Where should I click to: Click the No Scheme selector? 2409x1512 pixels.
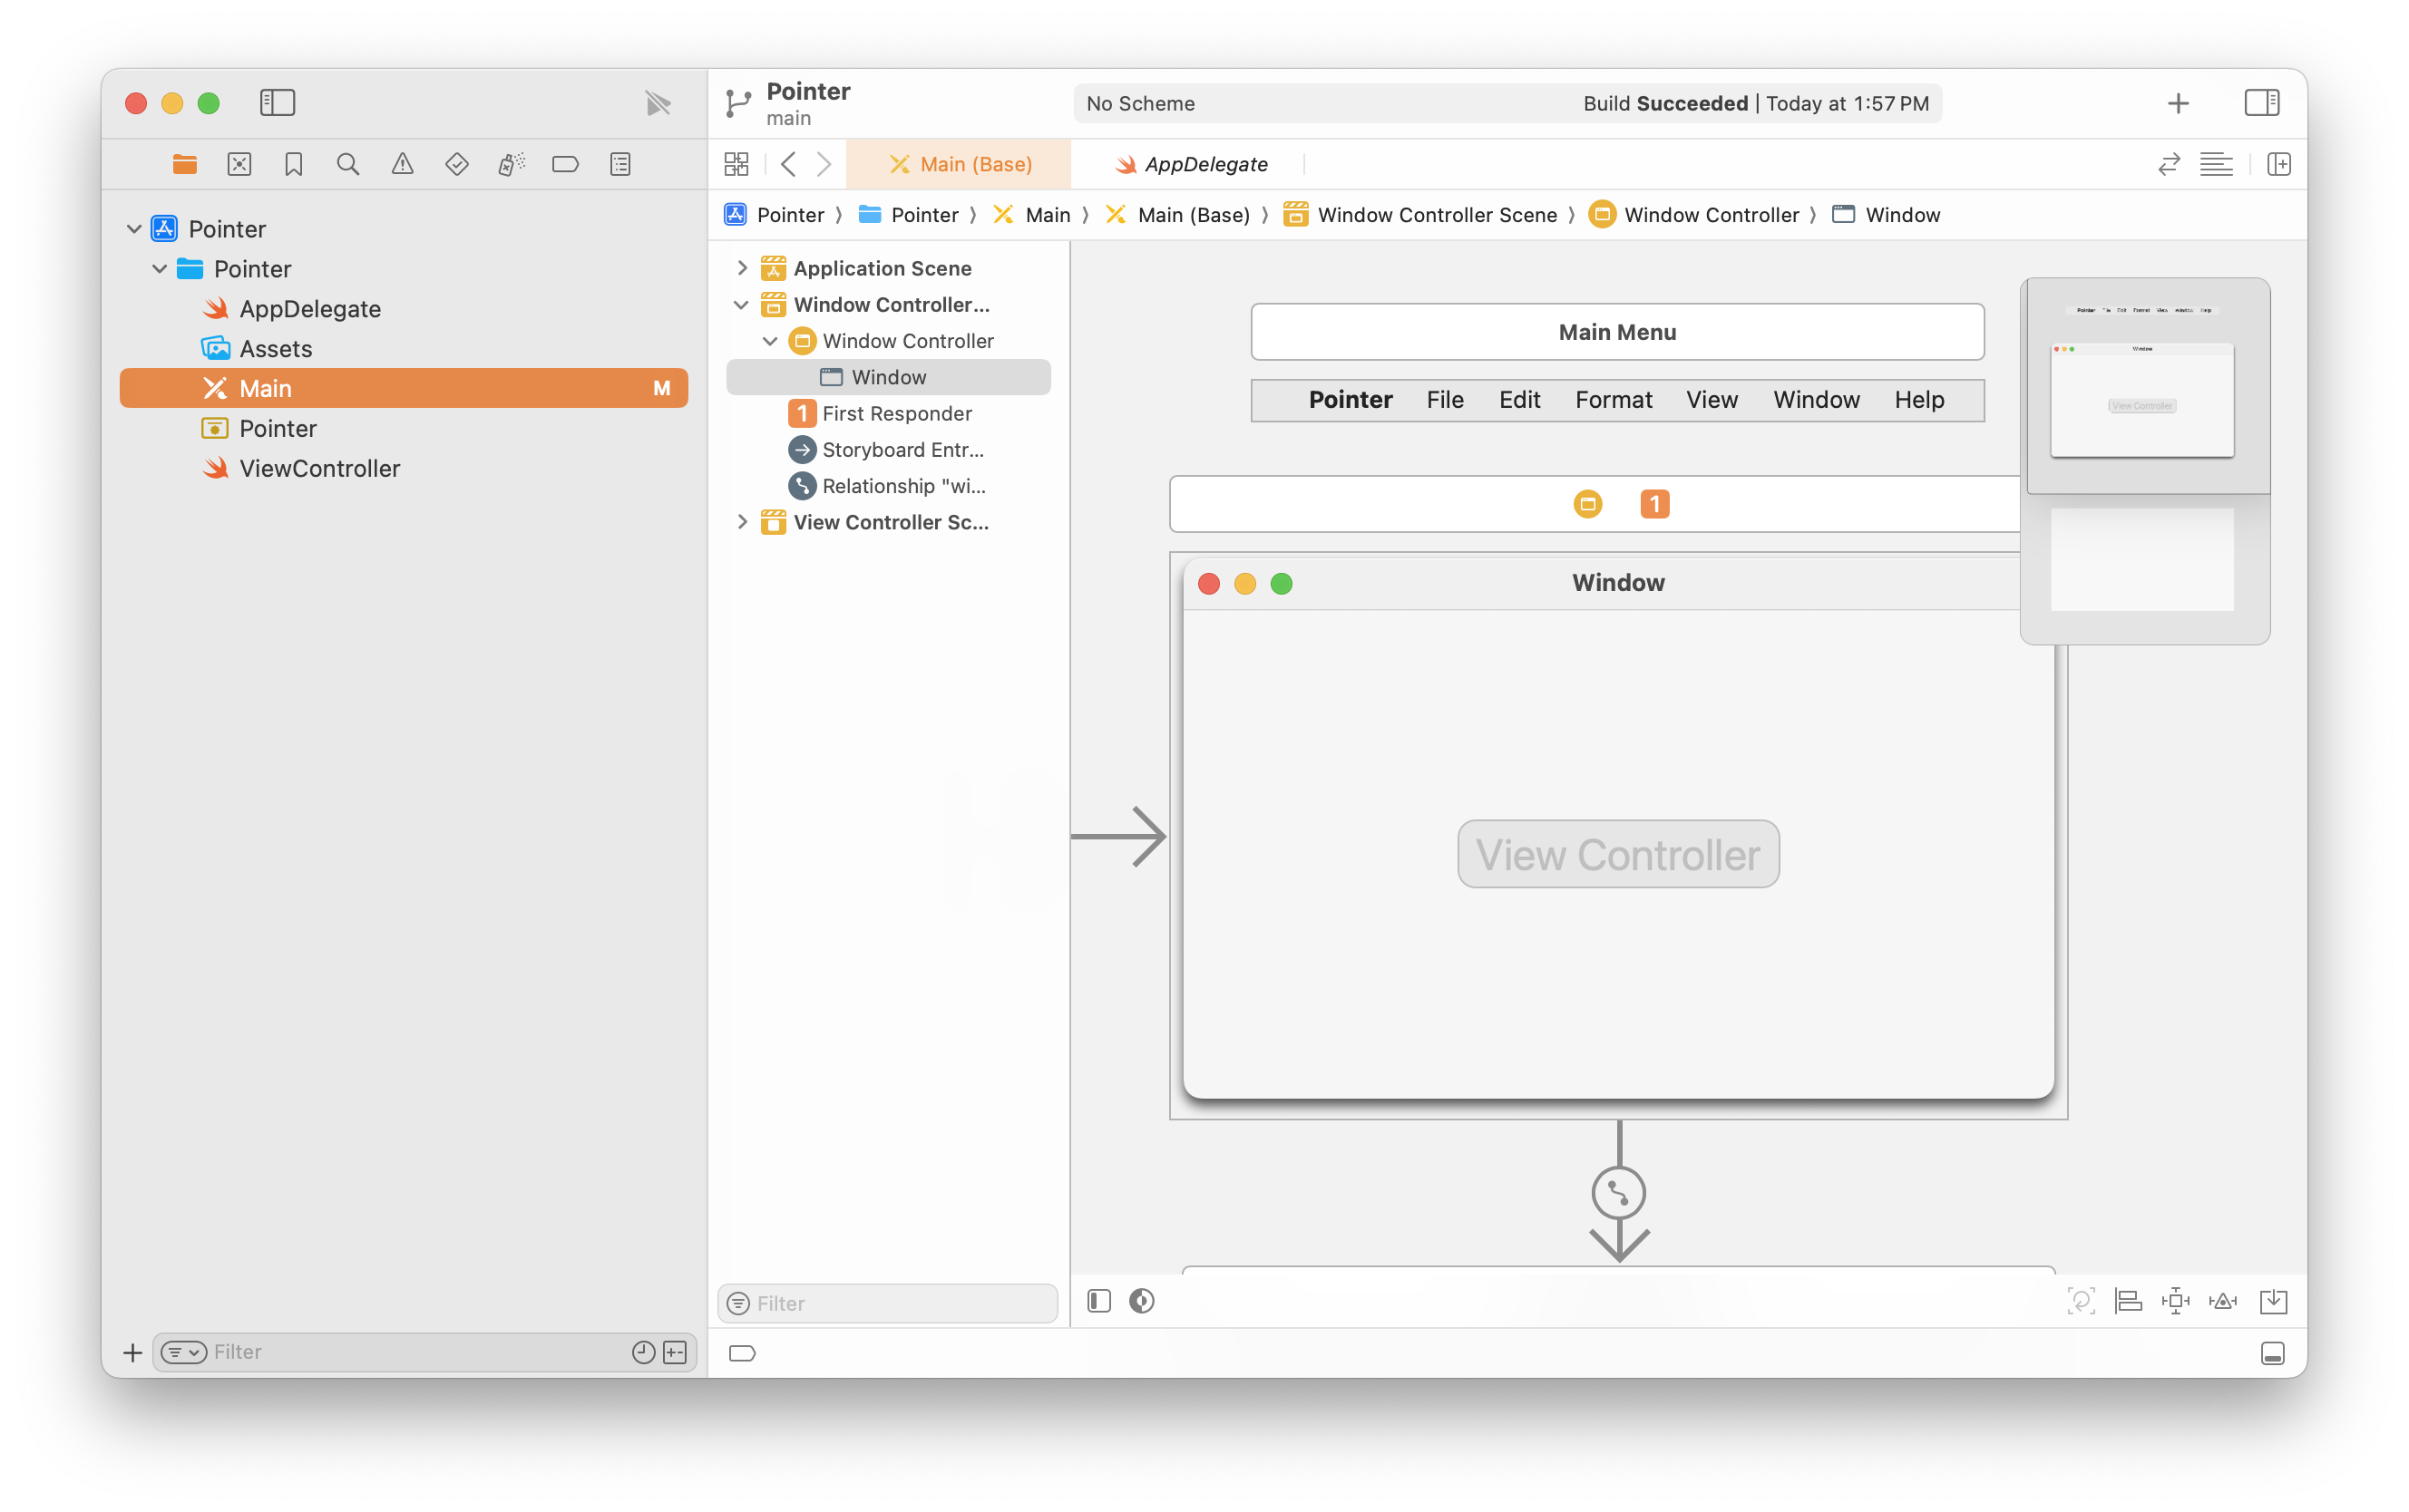[1140, 103]
